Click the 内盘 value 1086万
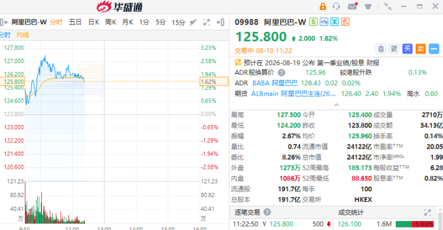The image size is (443, 230). click(x=290, y=178)
